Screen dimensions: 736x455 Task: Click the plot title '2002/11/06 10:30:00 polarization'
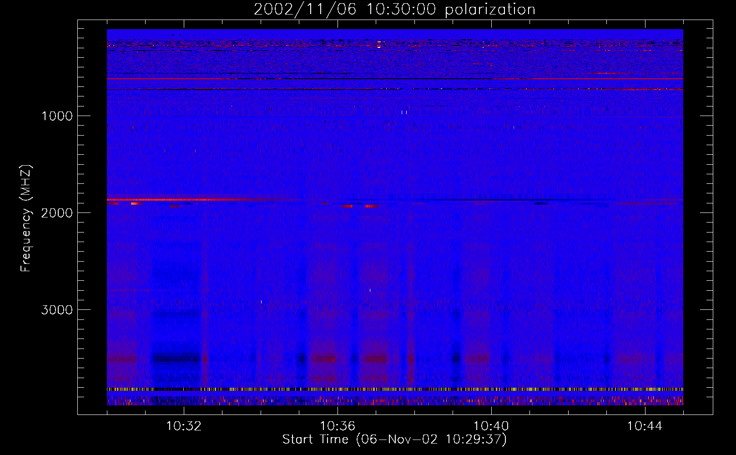pos(394,10)
